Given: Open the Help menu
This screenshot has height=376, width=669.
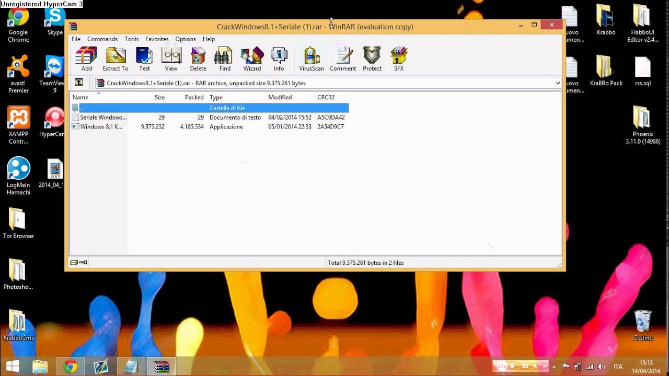Looking at the screenshot, I should click(x=209, y=39).
